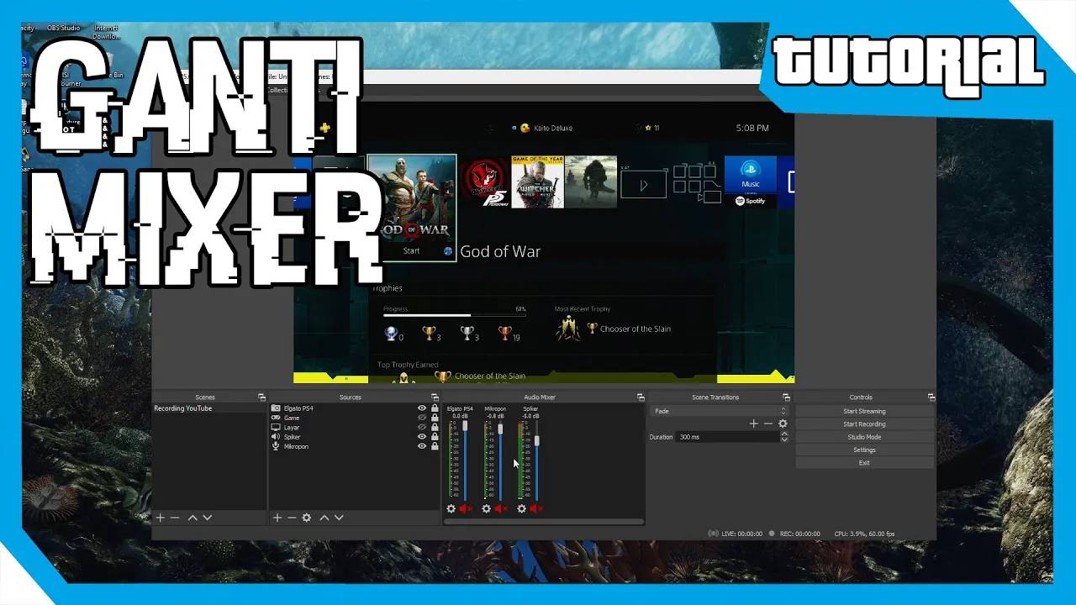
Task: Click Elgato PS4 volume slider handle
Action: [x=465, y=426]
